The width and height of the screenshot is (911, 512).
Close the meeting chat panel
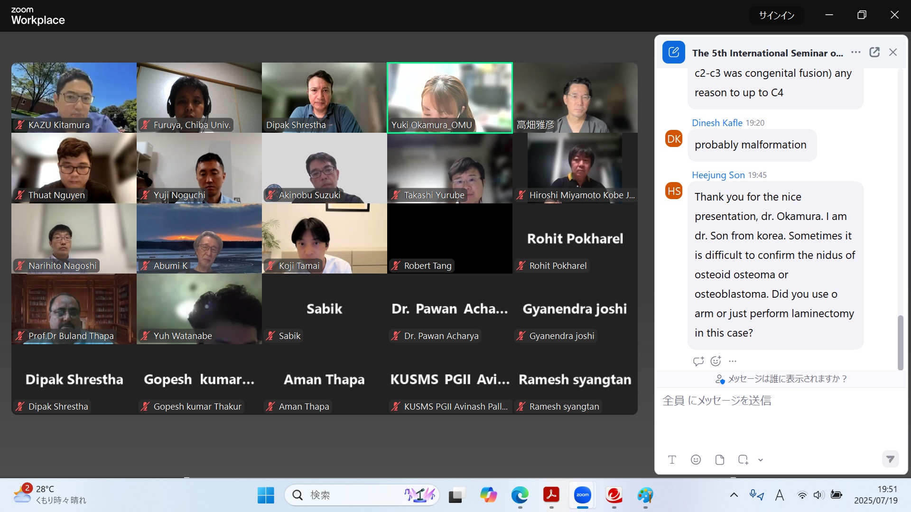892,52
